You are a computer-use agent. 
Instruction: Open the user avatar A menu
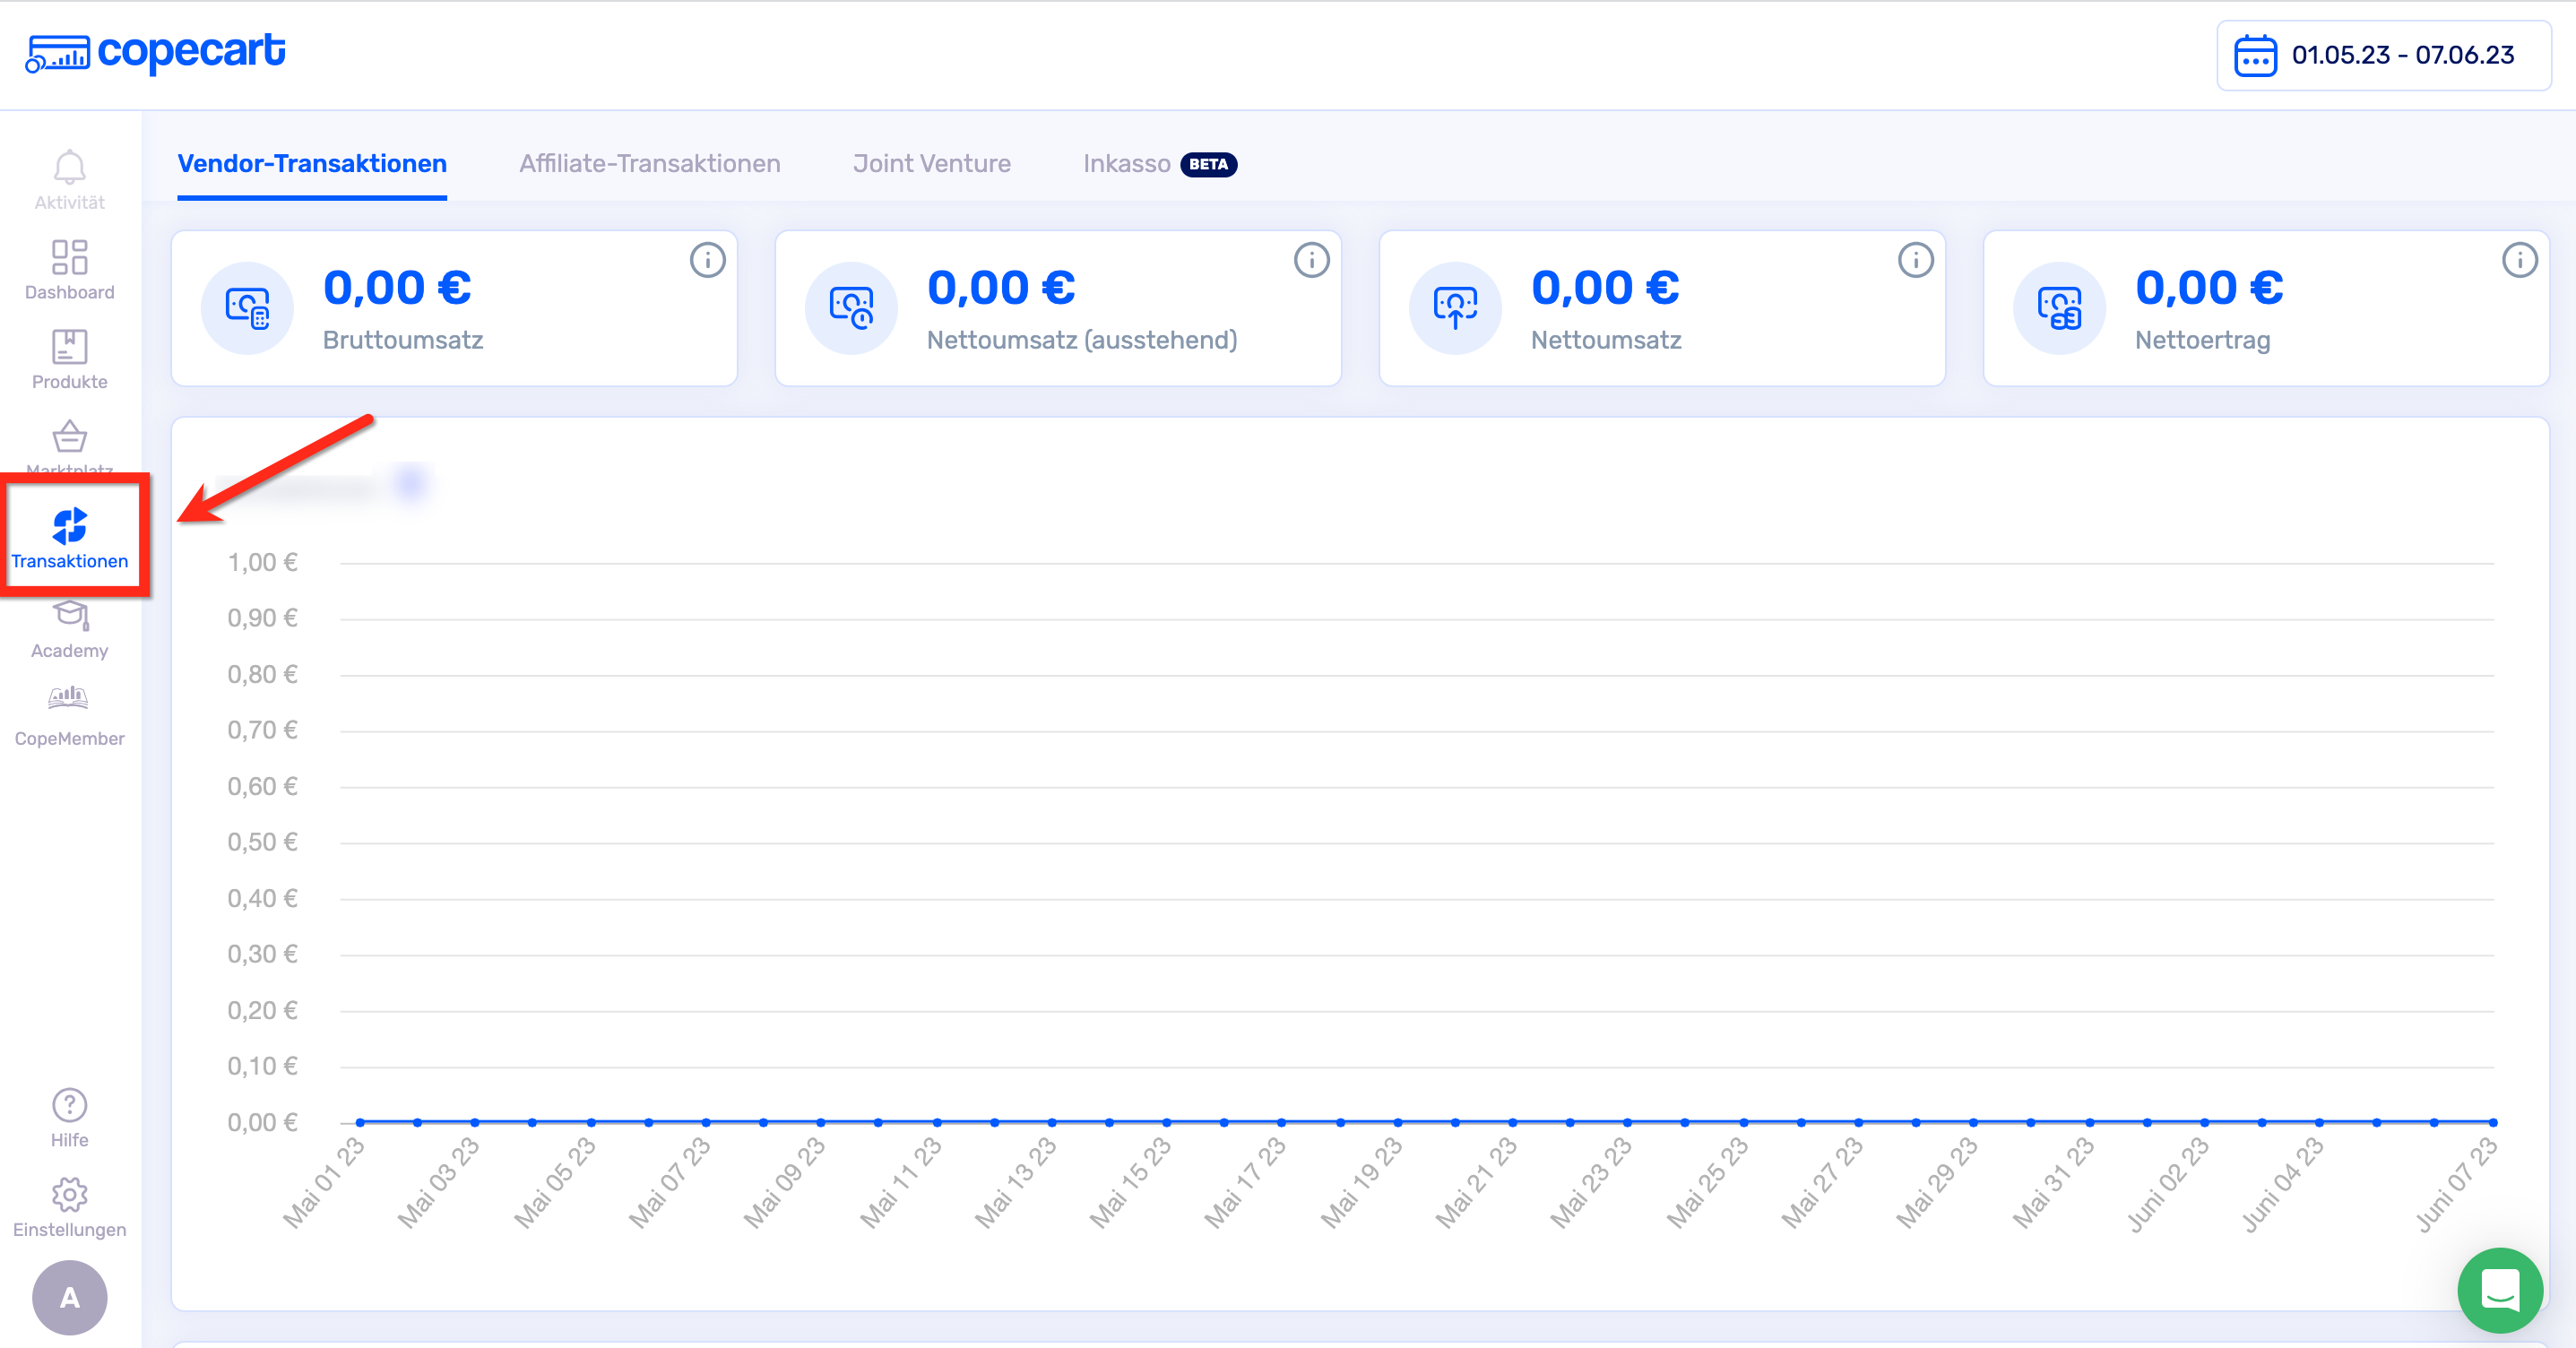coord(69,1297)
